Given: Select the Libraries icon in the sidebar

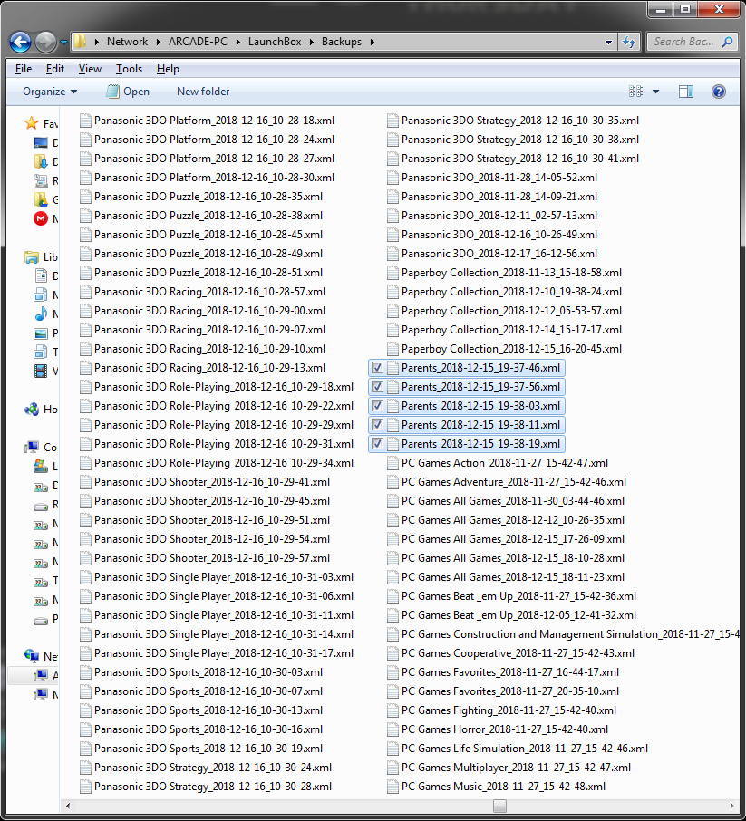Looking at the screenshot, I should (32, 256).
